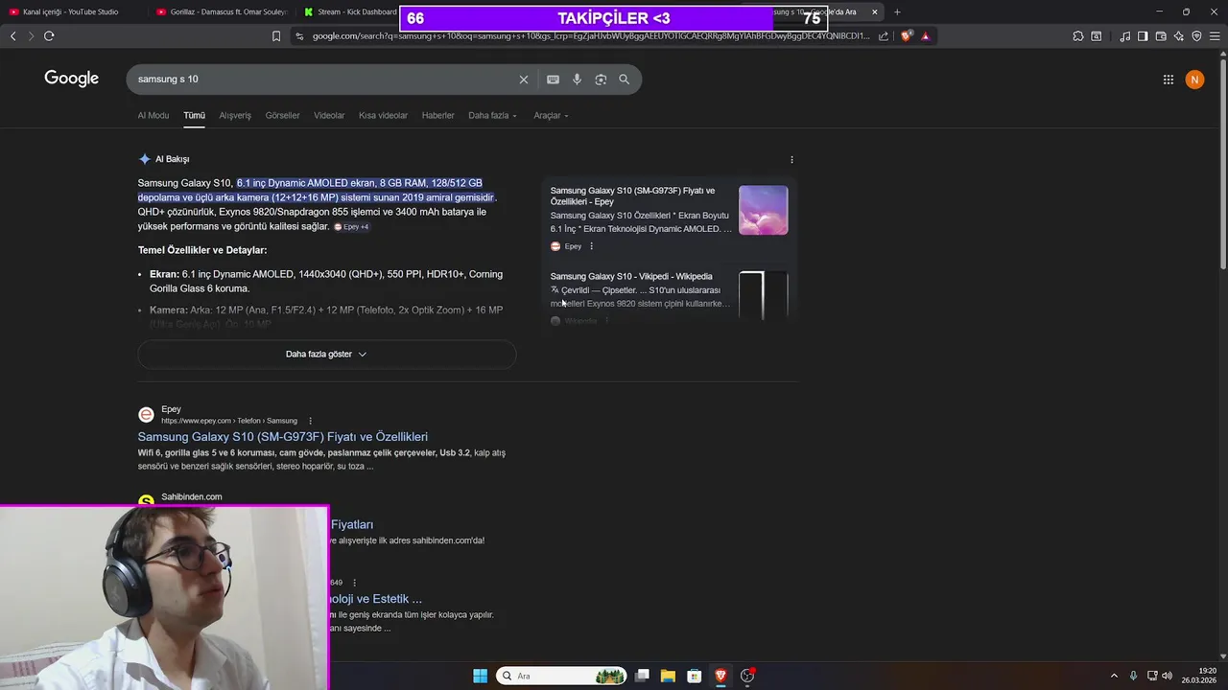Image resolution: width=1228 pixels, height=690 pixels.
Task: Open the Epey +4 sources chip
Action: pyautogui.click(x=351, y=227)
